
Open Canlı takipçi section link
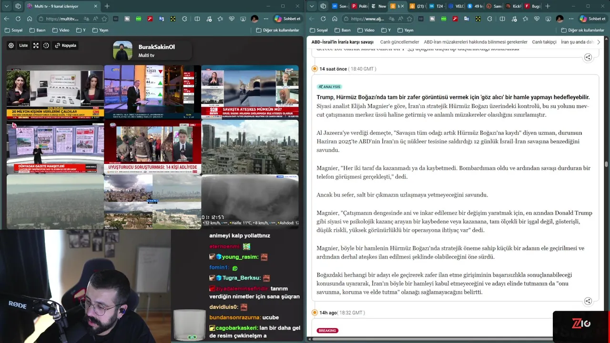(544, 42)
